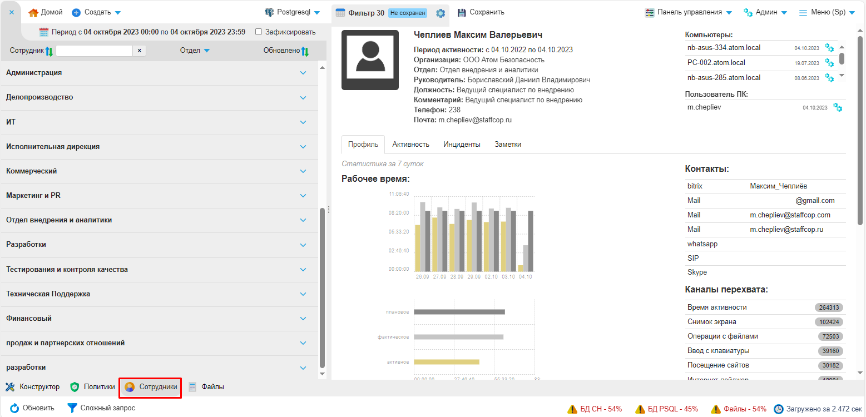Open the Конструктор wrench icon

pos(10,387)
